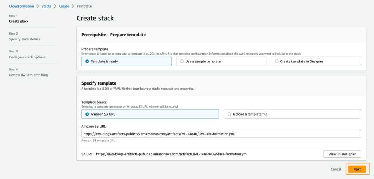
Task: Go to Step 4 Review dw-iam-emr-blog
Action: tap(28, 75)
